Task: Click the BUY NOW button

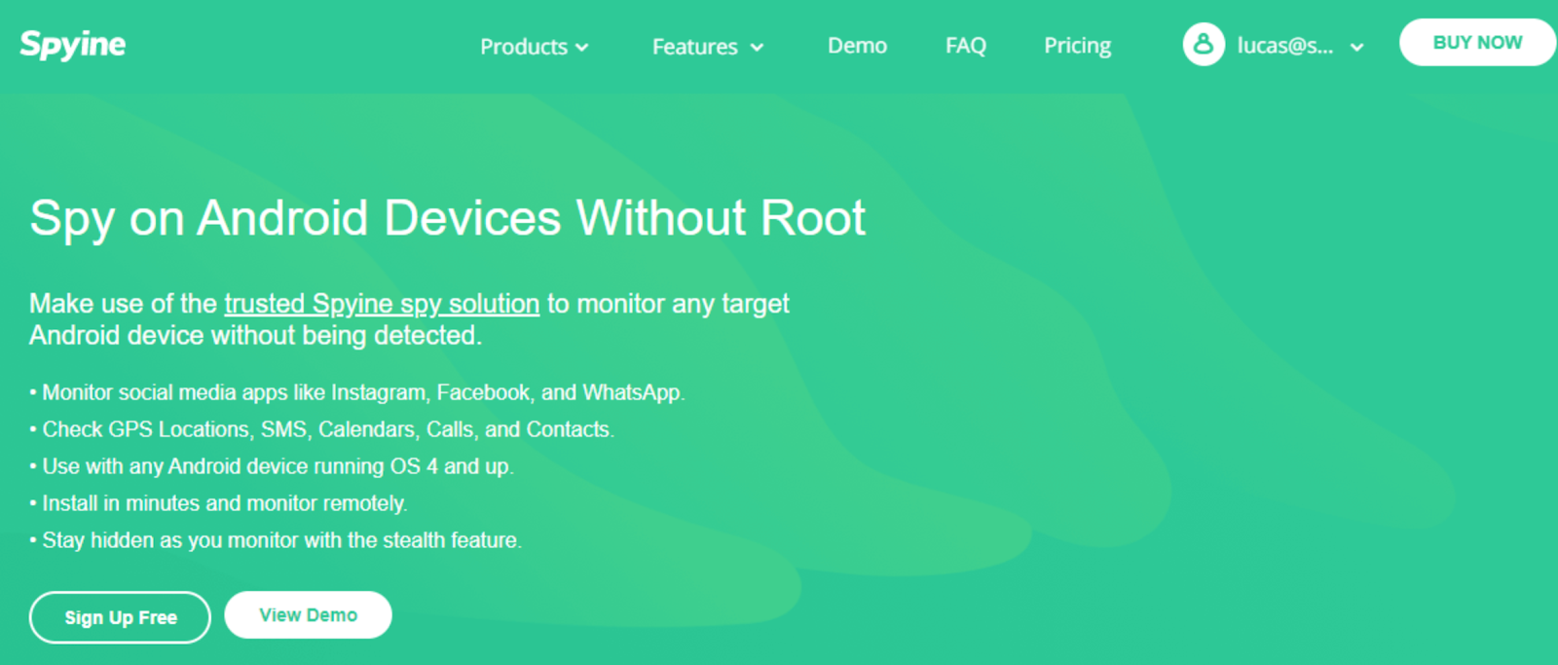Action: 1477,43
